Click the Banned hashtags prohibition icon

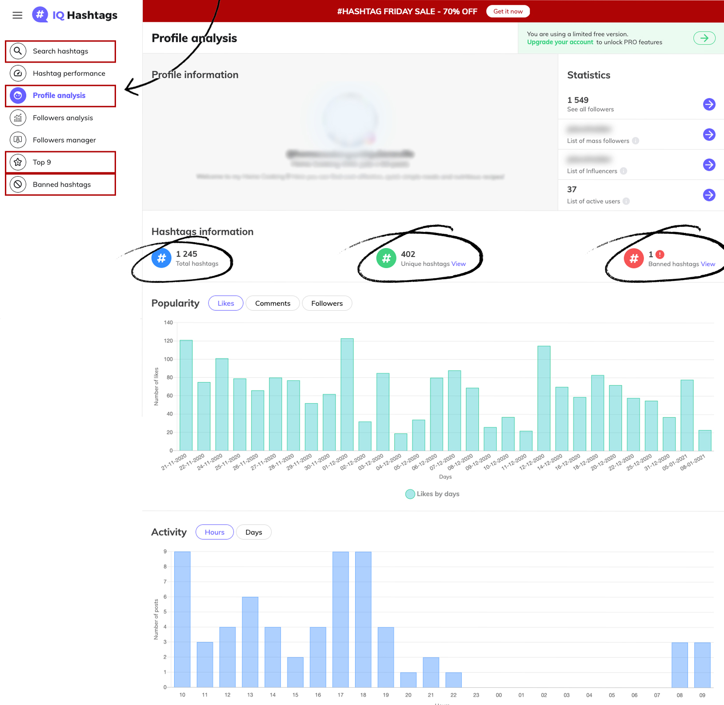click(18, 184)
